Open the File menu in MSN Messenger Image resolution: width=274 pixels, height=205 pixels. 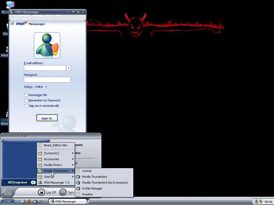pos(13,17)
